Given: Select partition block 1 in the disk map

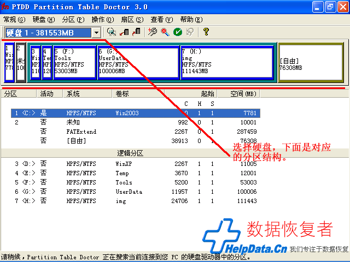Looking at the screenshot, I should [x=9, y=62].
